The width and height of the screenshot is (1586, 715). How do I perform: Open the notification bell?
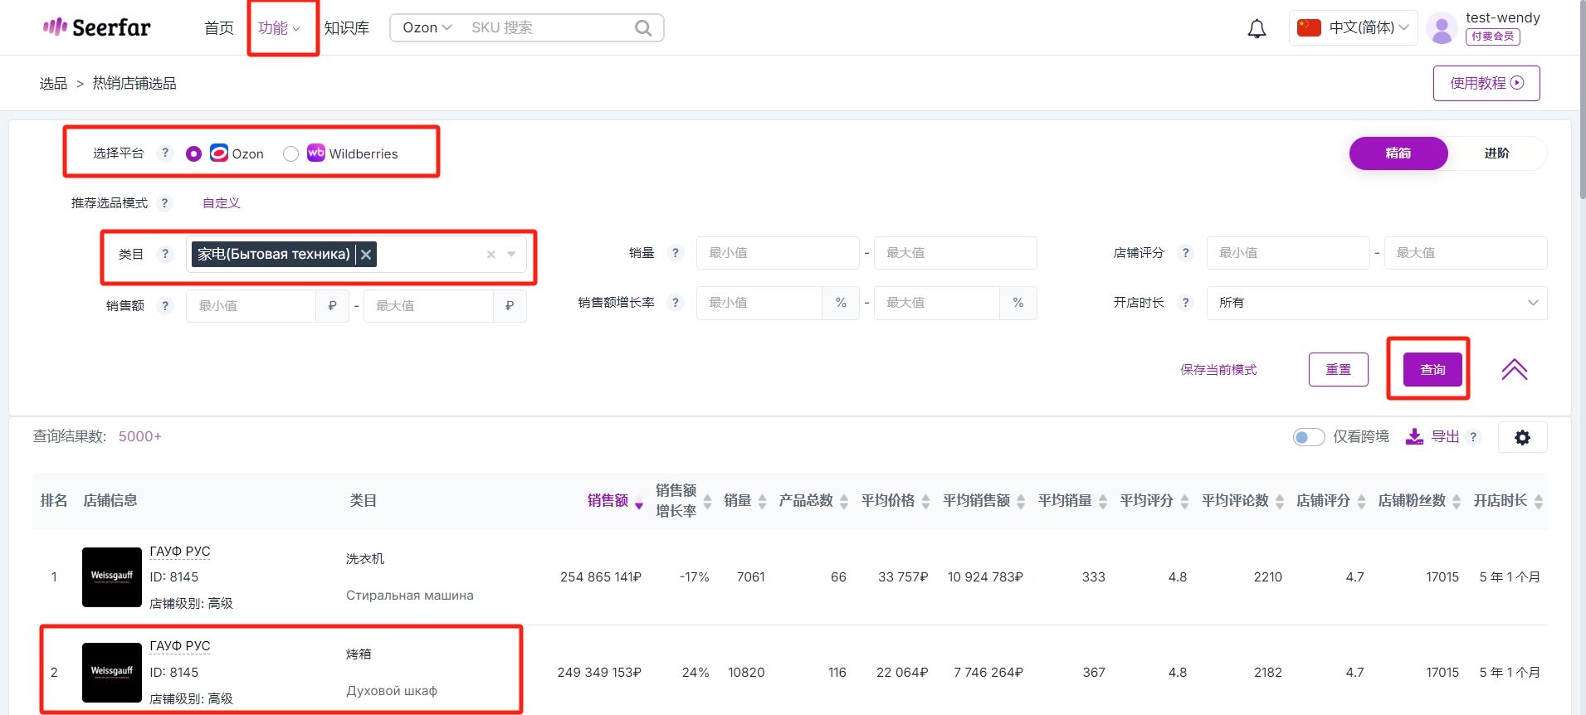1257,29
